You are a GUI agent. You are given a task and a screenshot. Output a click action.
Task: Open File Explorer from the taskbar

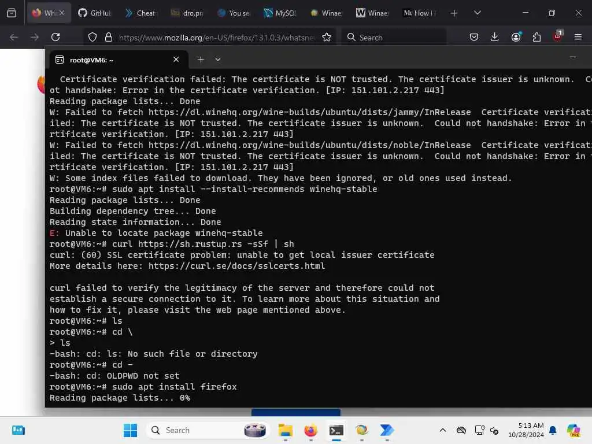coord(286,430)
